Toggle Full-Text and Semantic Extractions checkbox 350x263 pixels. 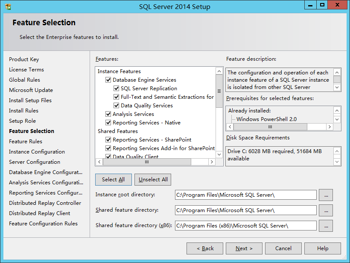116,97
